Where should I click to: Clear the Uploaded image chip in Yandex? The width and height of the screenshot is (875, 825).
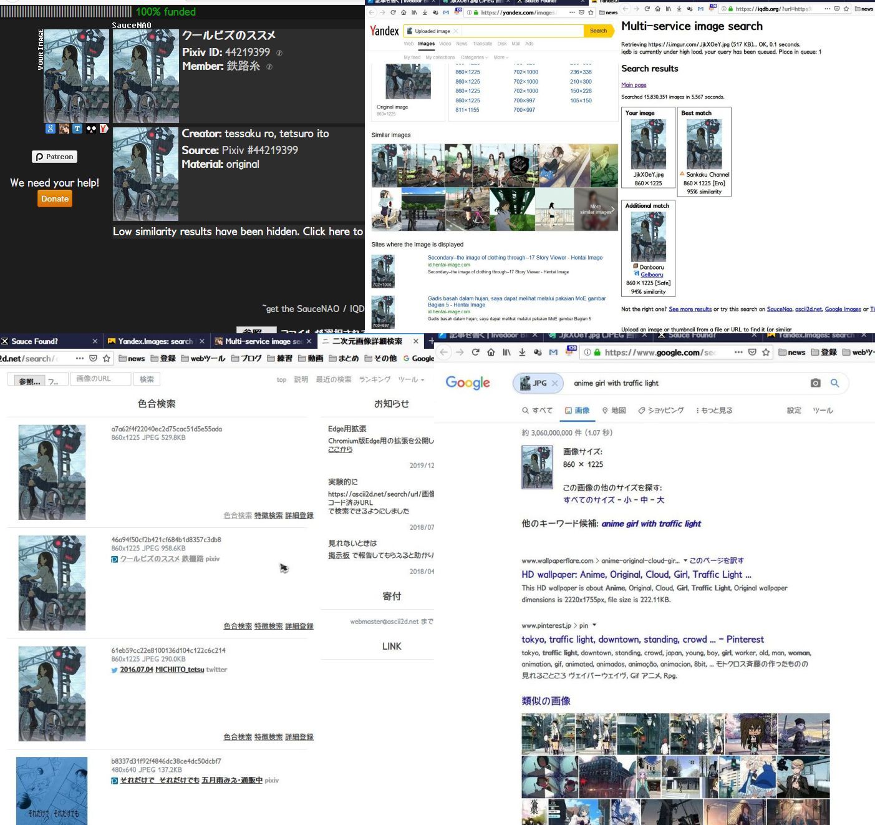(456, 31)
